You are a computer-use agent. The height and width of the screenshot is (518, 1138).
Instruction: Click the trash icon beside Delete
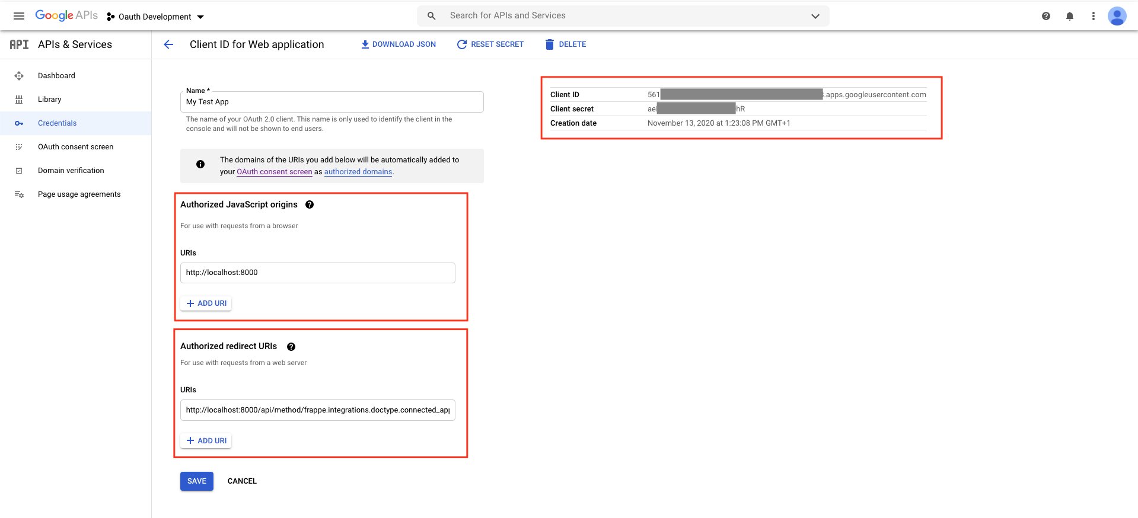click(550, 44)
